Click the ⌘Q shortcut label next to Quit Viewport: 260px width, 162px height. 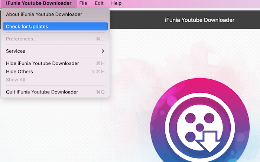click(x=100, y=92)
